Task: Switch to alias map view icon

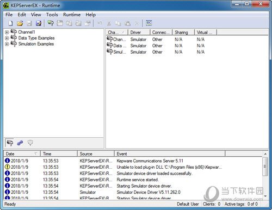Action: [20, 143]
